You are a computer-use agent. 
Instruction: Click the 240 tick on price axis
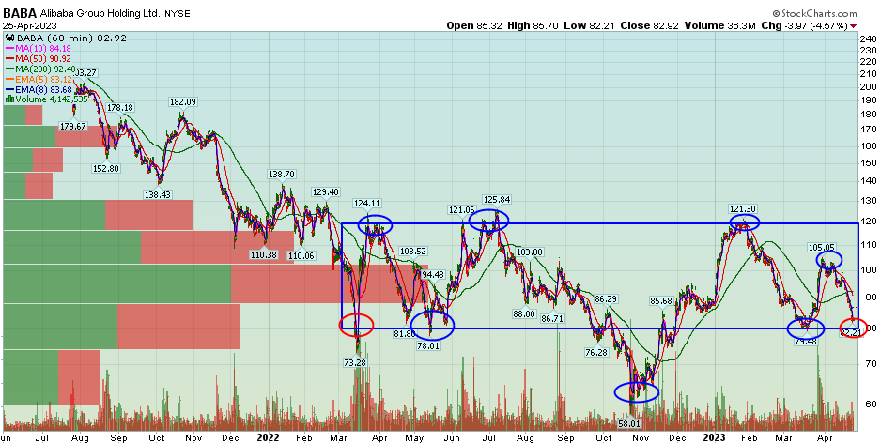point(869,38)
